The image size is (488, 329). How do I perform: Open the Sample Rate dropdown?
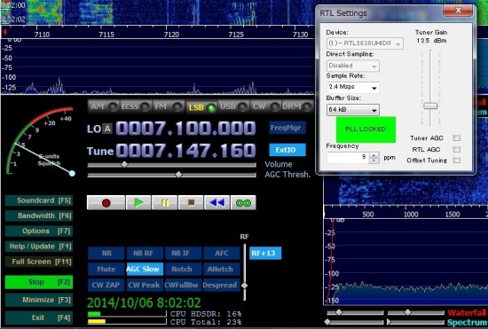click(x=352, y=88)
